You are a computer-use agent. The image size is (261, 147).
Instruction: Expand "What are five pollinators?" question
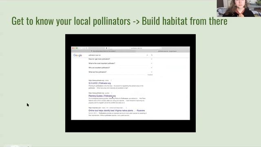click(121, 72)
